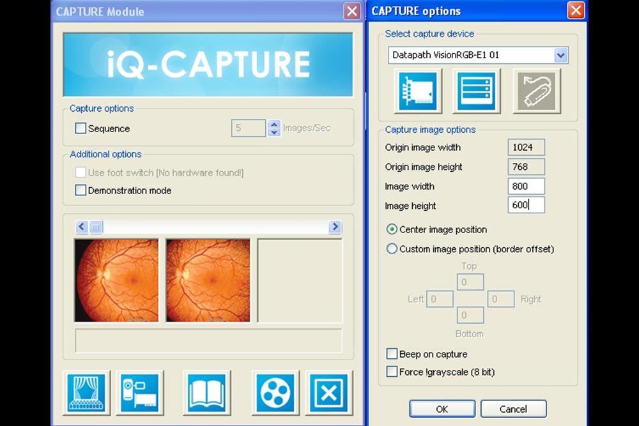Choose Custom image position (border offset)
Screen dimensions: 639x426
pyautogui.click(x=392, y=248)
